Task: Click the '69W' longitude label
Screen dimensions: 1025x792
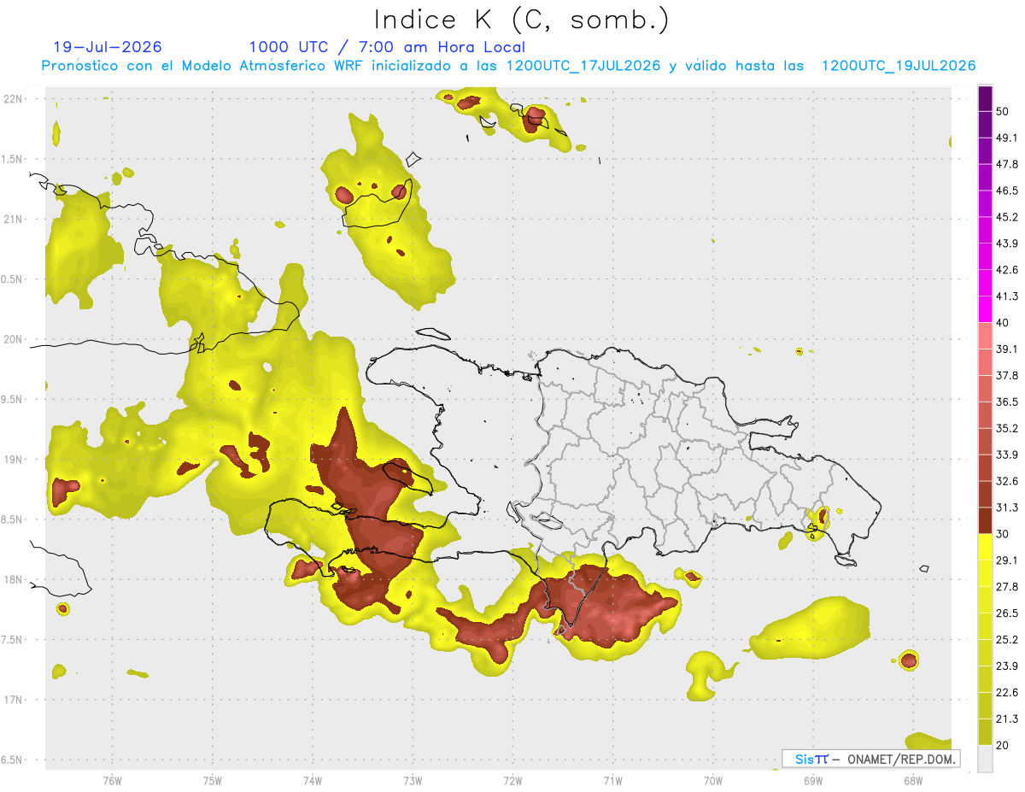Action: [813, 780]
